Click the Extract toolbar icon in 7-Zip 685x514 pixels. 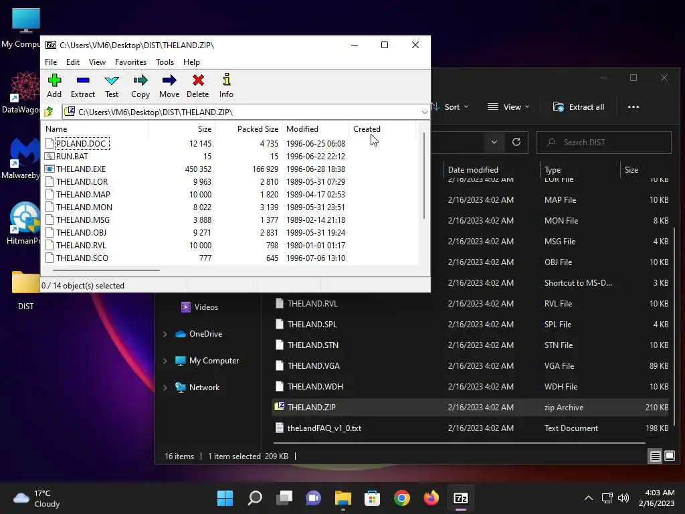pos(82,86)
